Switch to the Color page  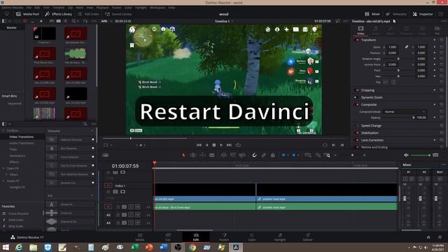click(x=252, y=237)
